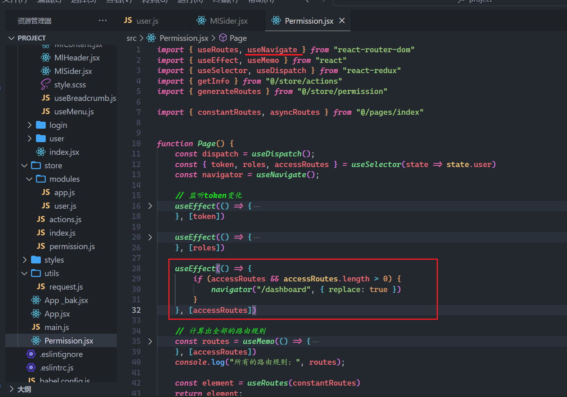Viewport: 567px width, 397px height.
Task: Open main.js file
Action: click(57, 327)
